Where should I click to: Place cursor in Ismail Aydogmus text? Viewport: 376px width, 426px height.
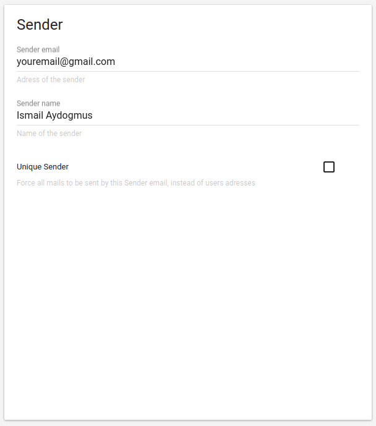(x=54, y=116)
